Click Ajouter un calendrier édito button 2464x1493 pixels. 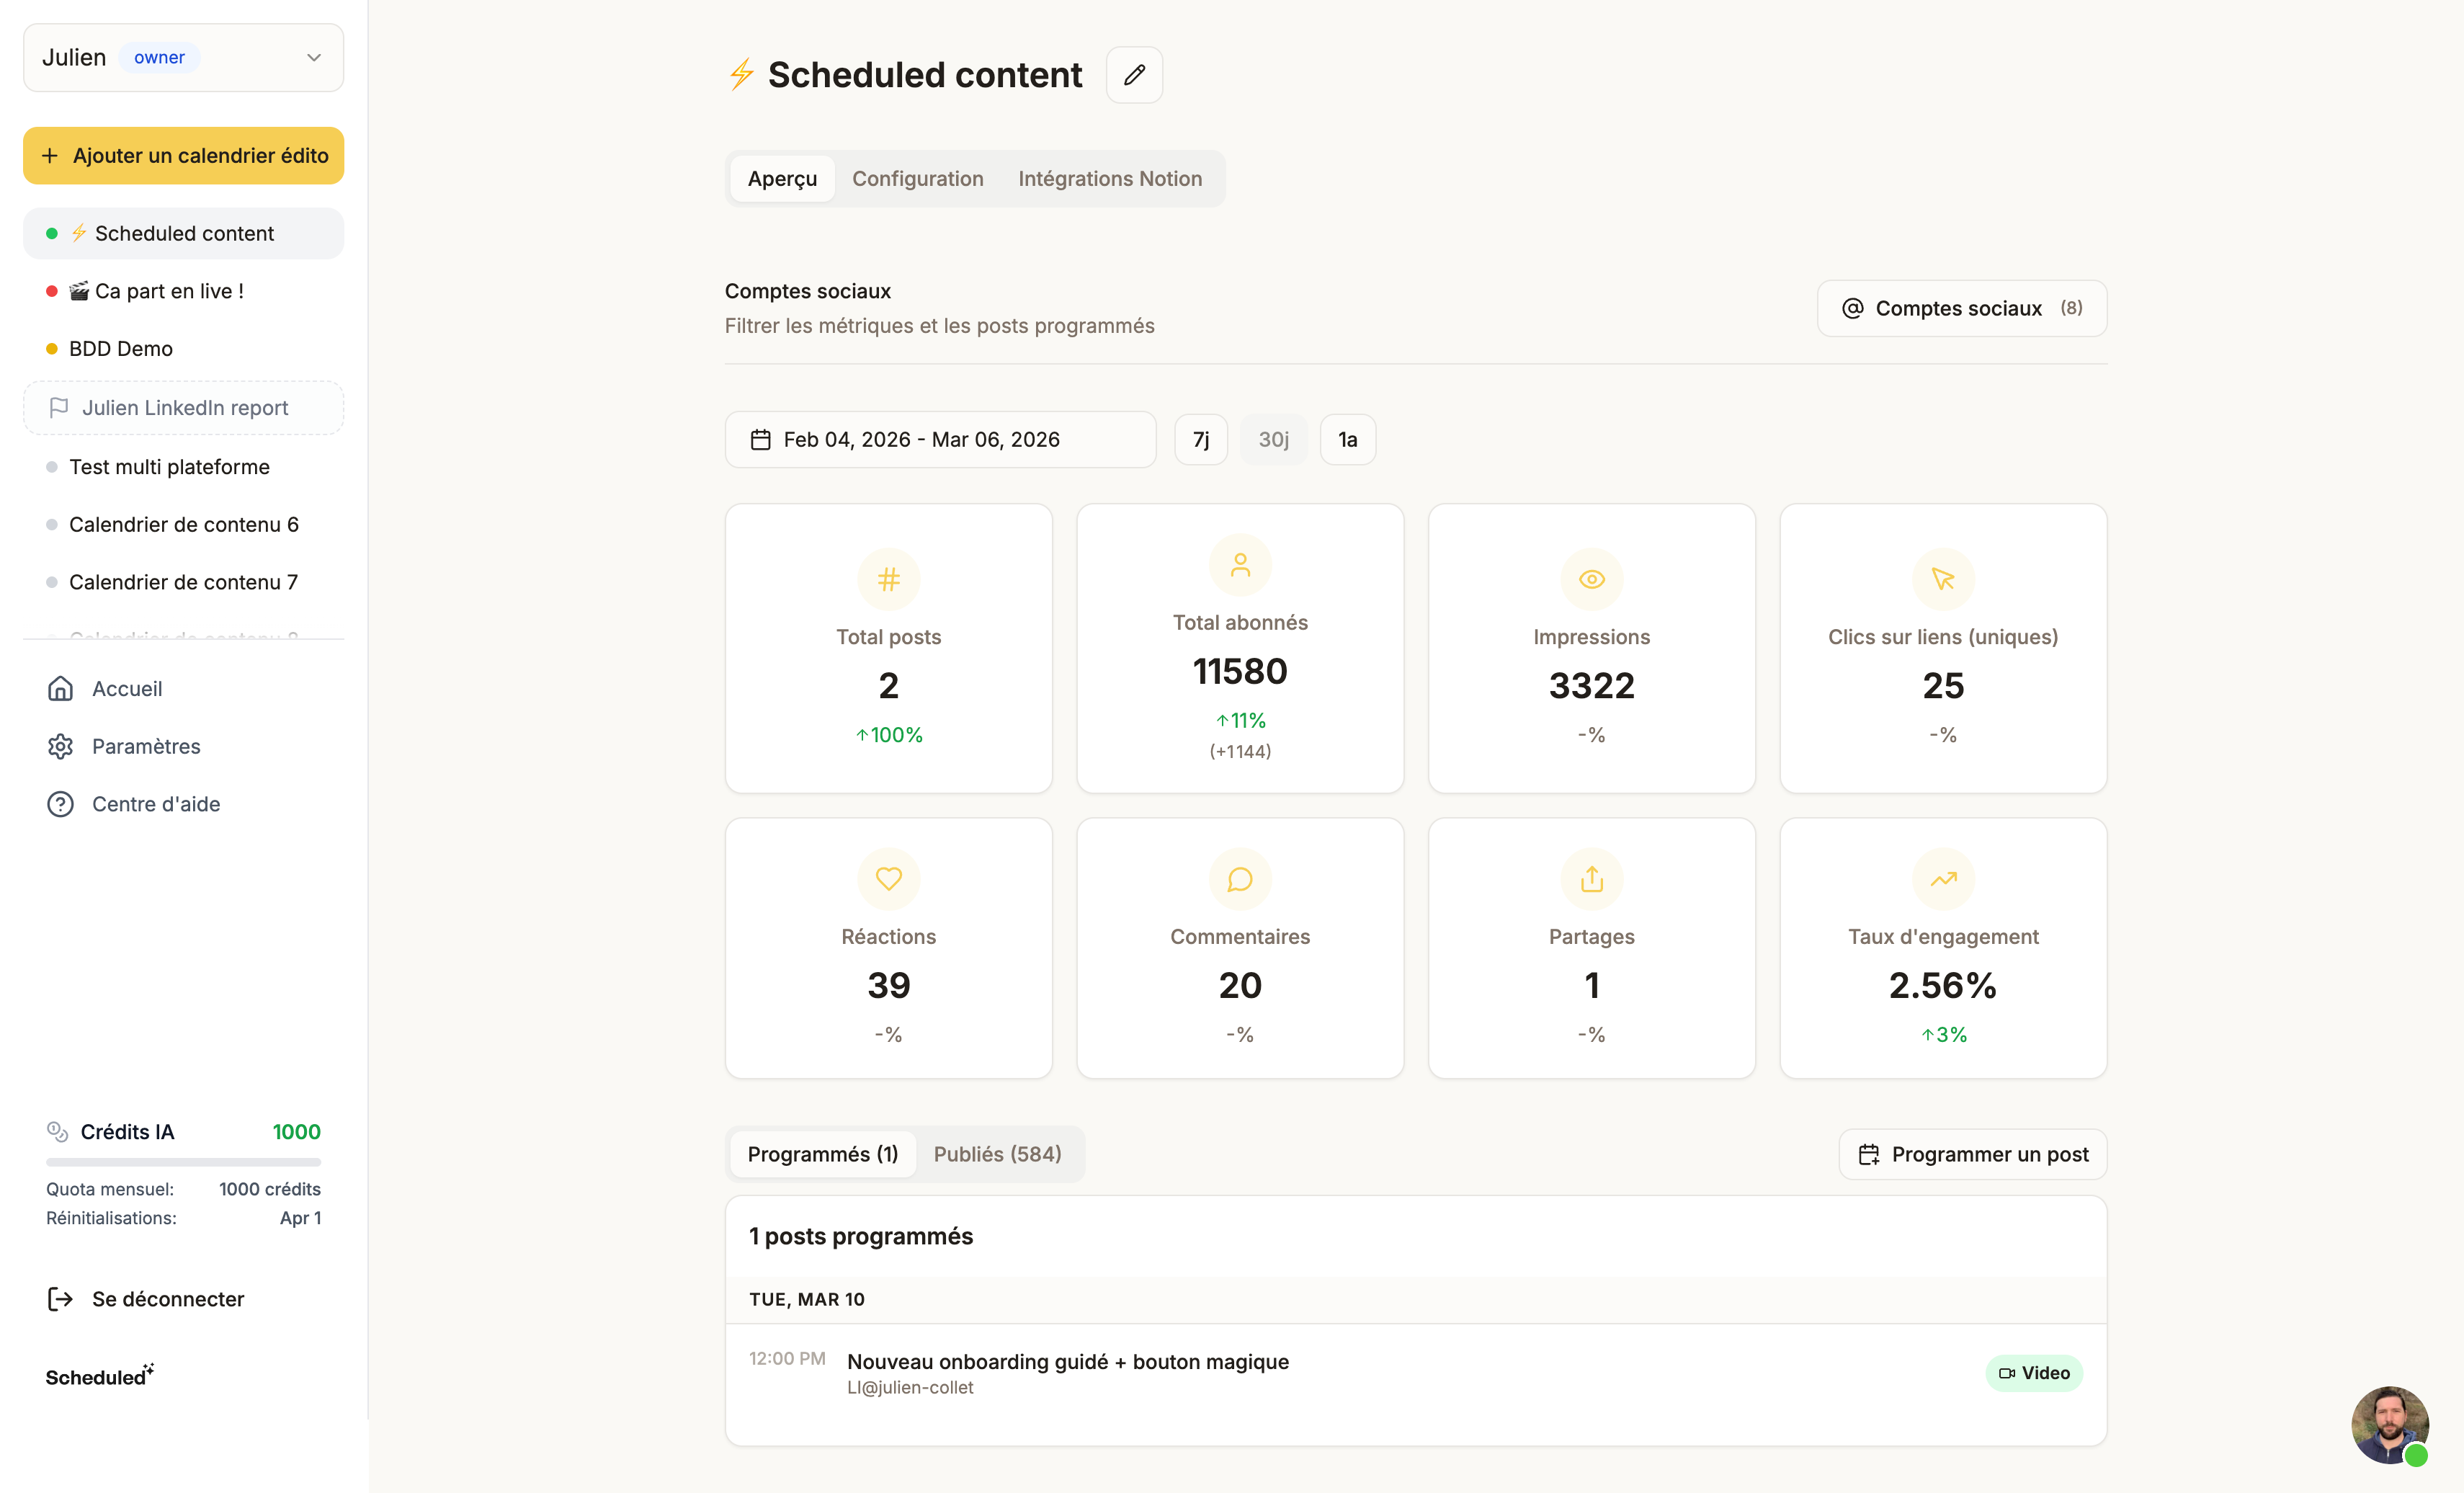click(183, 156)
